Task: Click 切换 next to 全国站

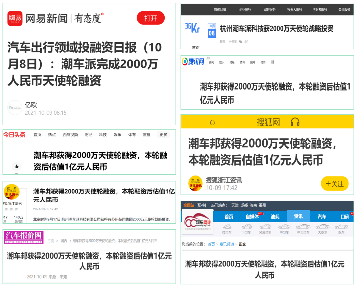Action: [x=201, y=205]
